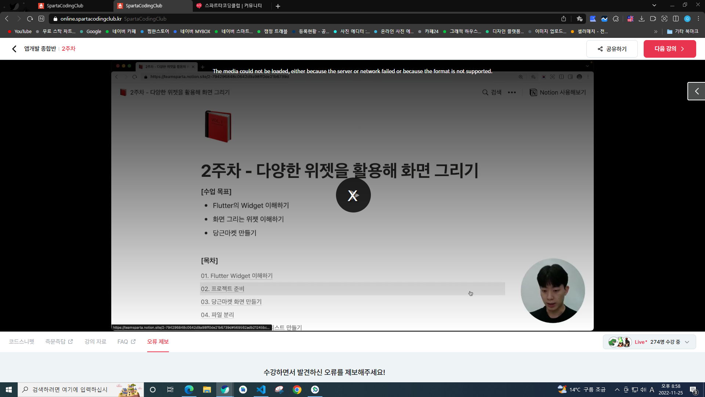Select the 오류 제보 tab
The image size is (705, 397).
click(x=158, y=341)
